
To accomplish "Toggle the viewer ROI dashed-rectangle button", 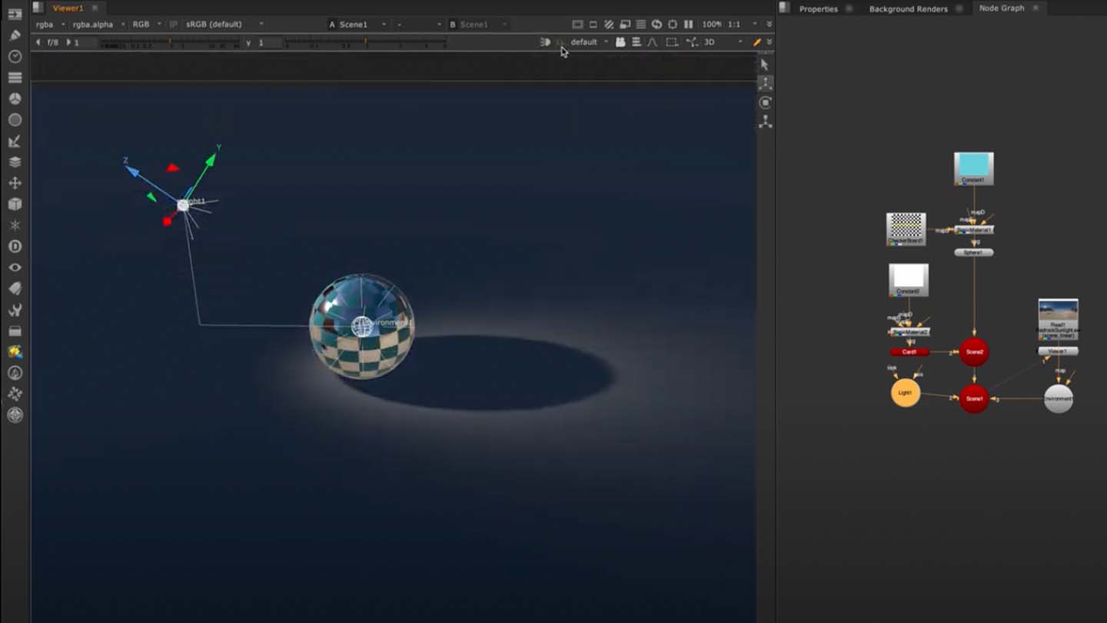I will pyautogui.click(x=671, y=42).
